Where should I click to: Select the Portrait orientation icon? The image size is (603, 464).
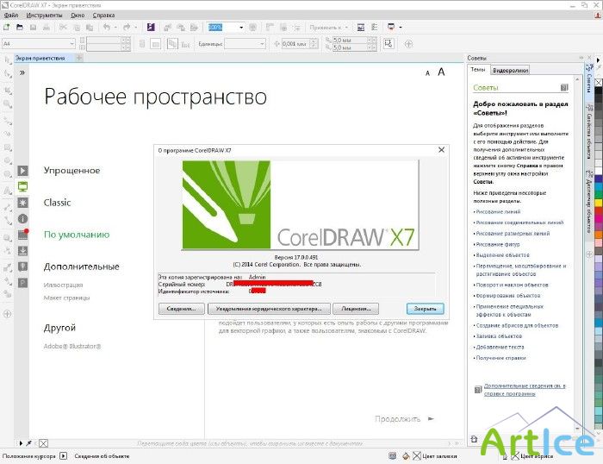[142, 44]
